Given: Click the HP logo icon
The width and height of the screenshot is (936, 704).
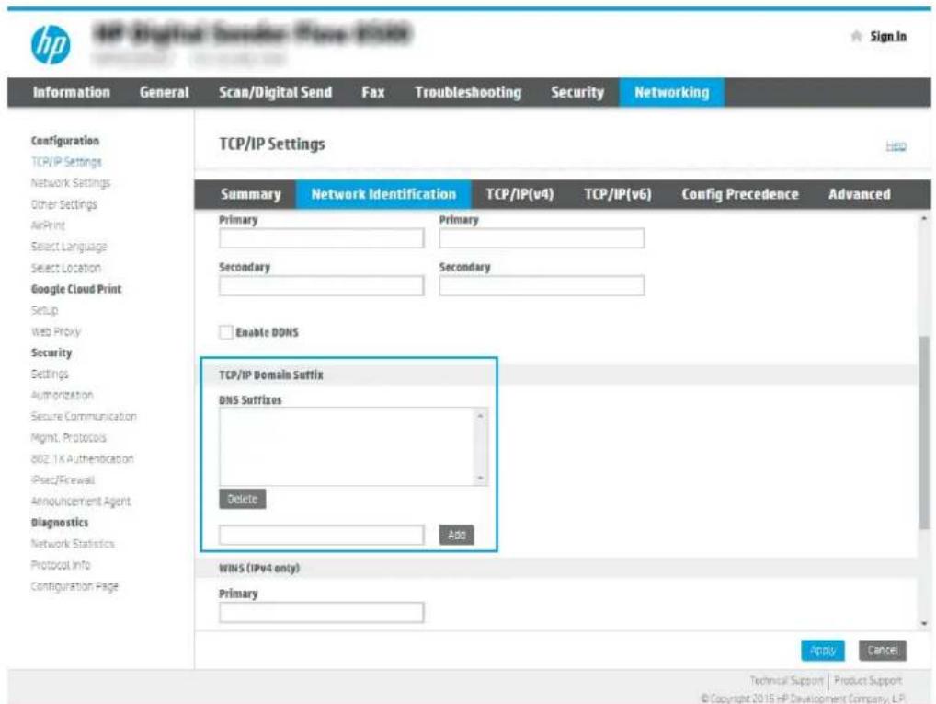Looking at the screenshot, I should coord(51,45).
